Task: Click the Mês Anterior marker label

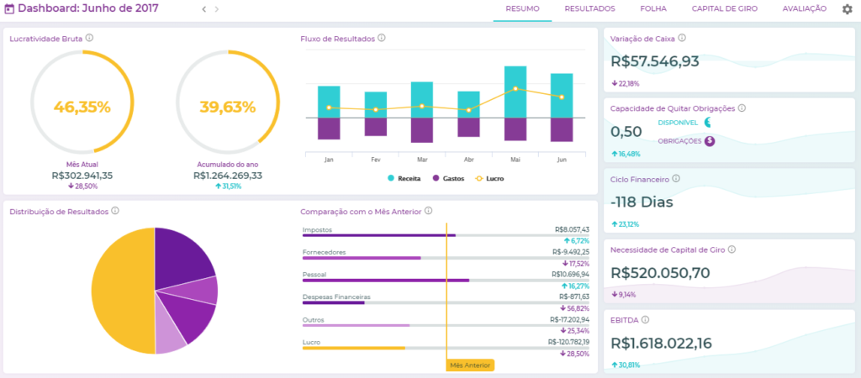Action: (x=470, y=365)
